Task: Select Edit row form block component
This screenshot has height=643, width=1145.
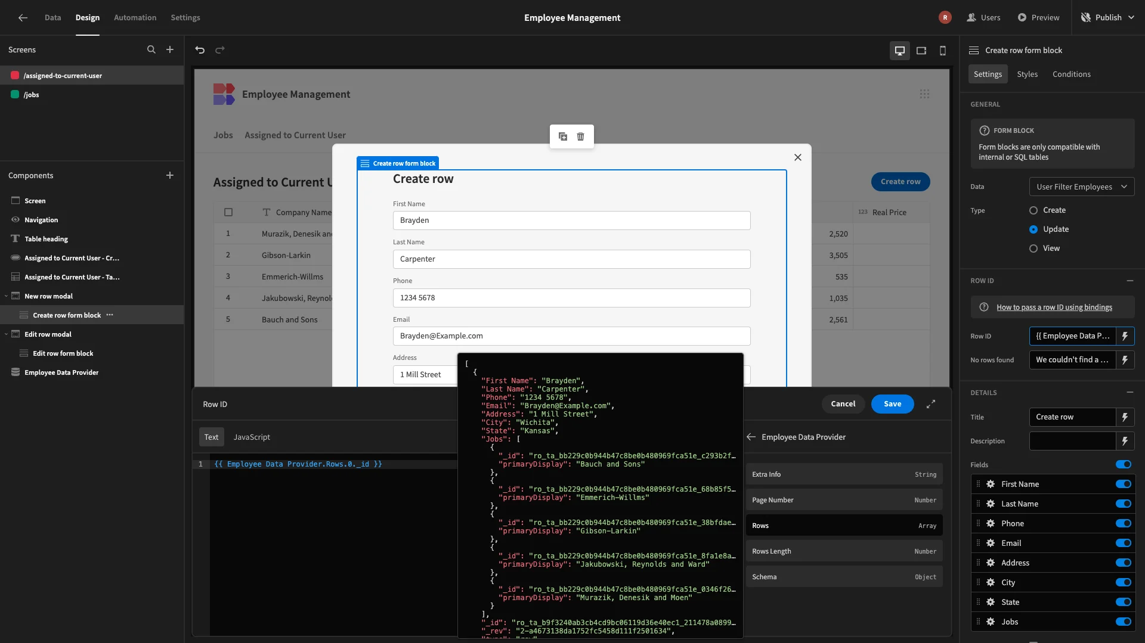Action: 92,353
